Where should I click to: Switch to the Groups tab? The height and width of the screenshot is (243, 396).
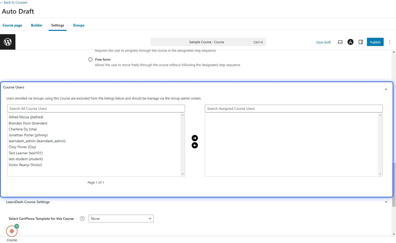79,25
